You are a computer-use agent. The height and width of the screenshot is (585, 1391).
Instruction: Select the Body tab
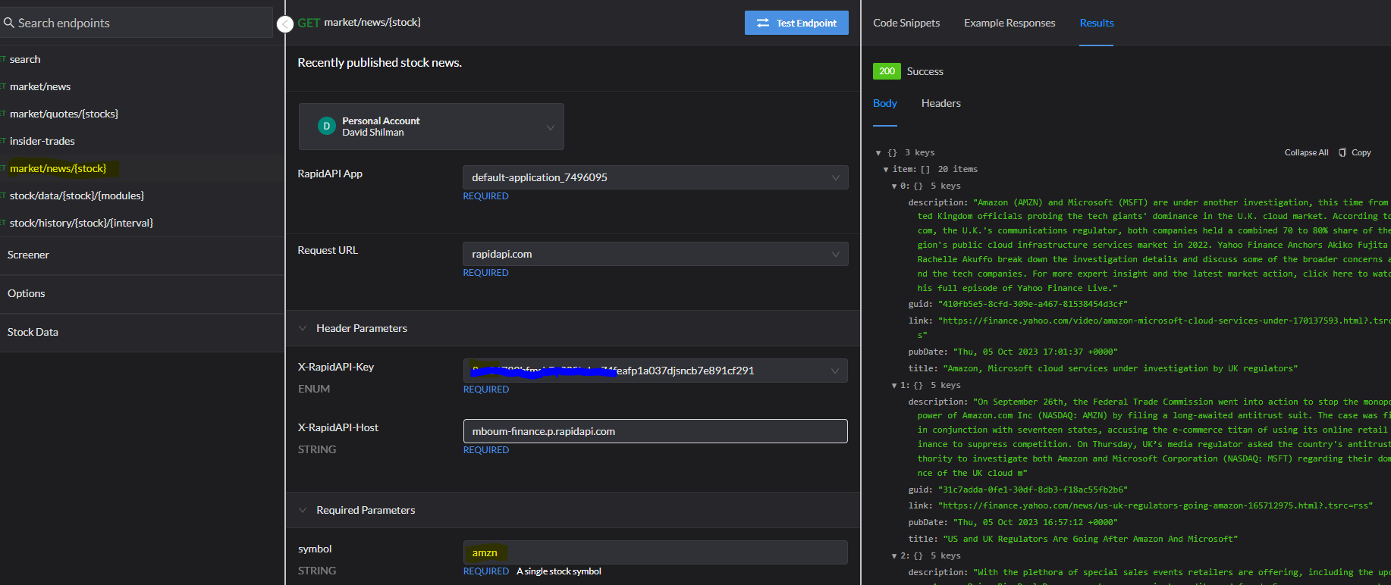[x=885, y=103]
